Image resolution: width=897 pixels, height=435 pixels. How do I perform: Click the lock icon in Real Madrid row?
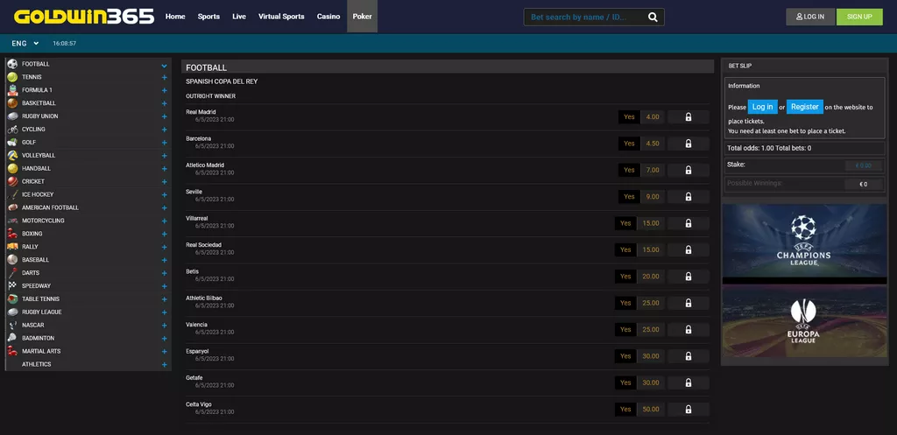[689, 117]
